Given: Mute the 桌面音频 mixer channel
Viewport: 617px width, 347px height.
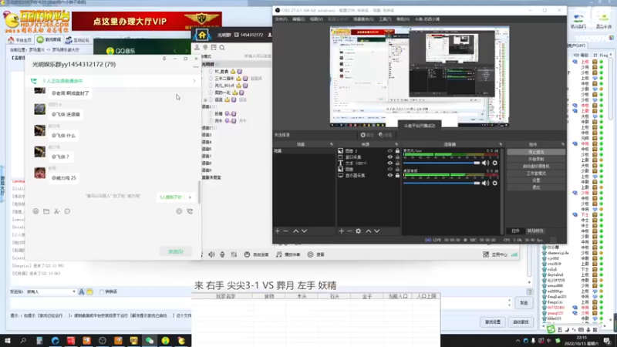Looking at the screenshot, I should click(486, 183).
